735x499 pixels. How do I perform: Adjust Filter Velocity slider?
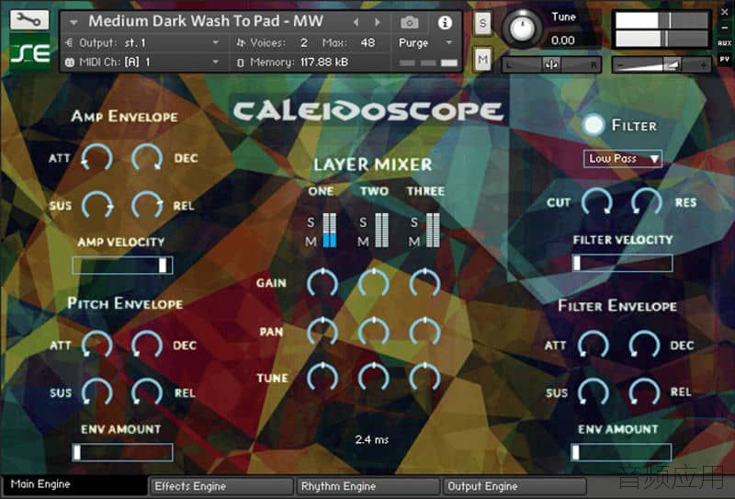click(623, 263)
